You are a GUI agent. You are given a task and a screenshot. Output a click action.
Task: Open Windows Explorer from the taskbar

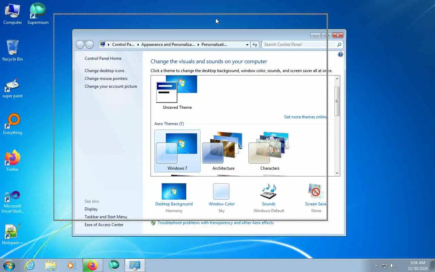[51, 265]
